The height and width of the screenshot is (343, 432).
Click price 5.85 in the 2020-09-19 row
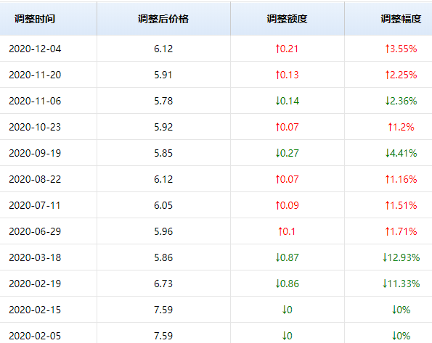(x=163, y=153)
